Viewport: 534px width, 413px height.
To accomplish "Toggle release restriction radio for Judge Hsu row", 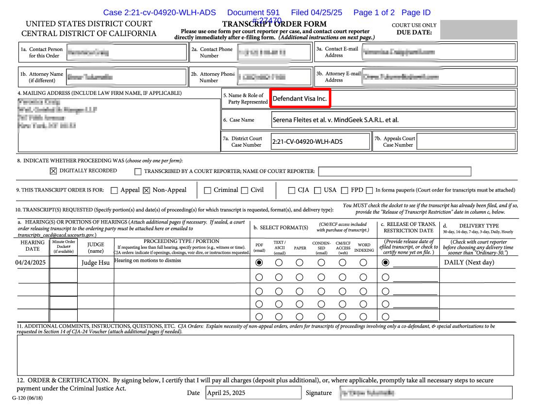I will tap(385, 263).
